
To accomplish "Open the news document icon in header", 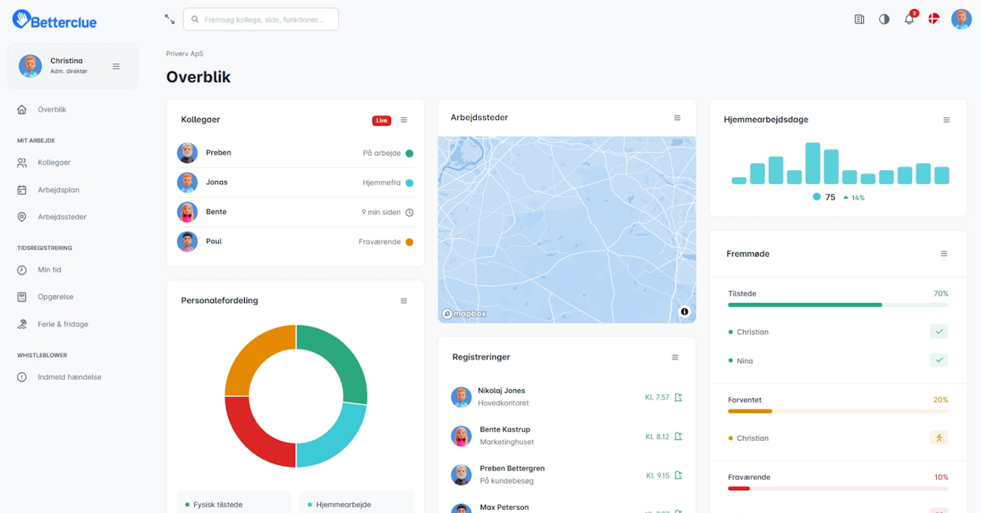I will pyautogui.click(x=859, y=19).
